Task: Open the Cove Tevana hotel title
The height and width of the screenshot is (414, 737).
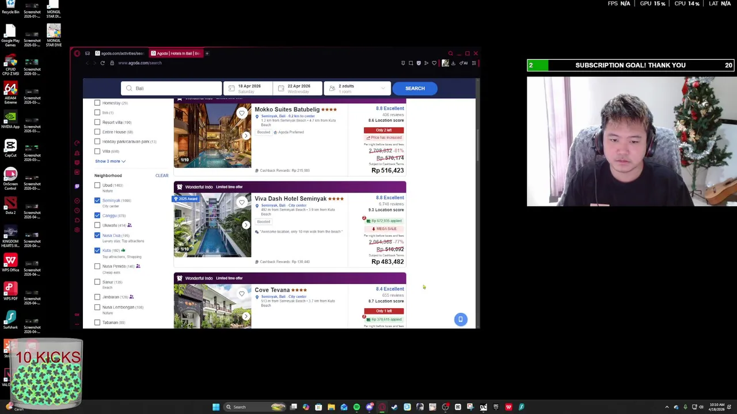Action: pyautogui.click(x=272, y=290)
